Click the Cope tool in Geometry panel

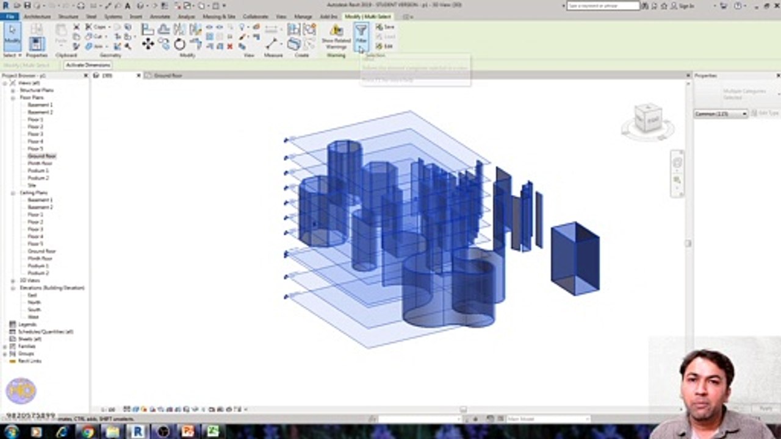click(96, 27)
